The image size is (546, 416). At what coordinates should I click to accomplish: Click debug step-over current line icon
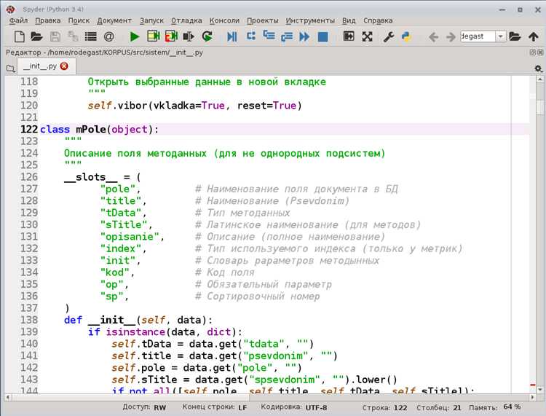point(251,36)
